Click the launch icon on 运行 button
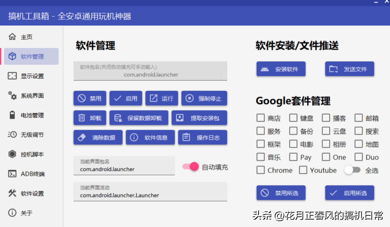390x227 pixels. [x=153, y=99]
